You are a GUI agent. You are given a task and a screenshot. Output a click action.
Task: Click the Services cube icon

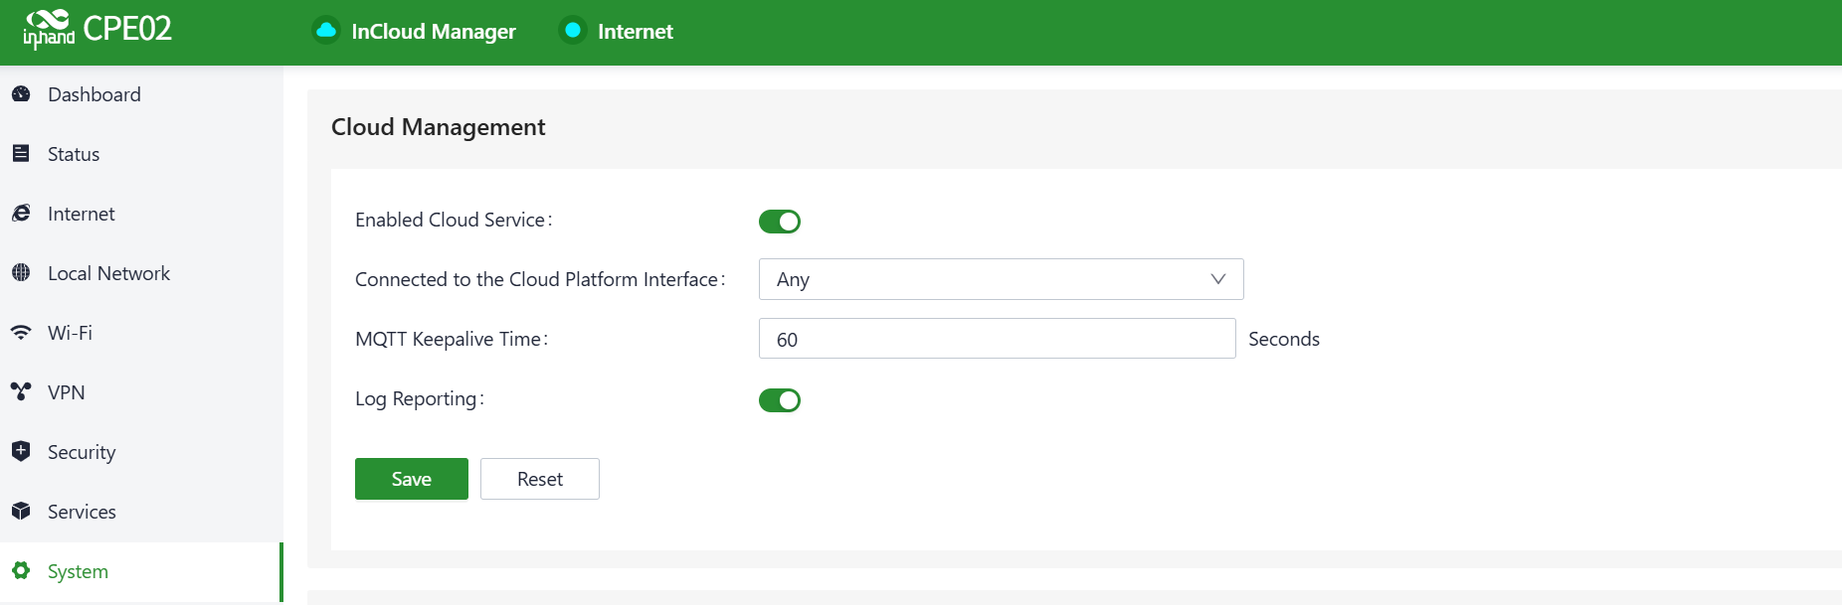pyautogui.click(x=21, y=512)
